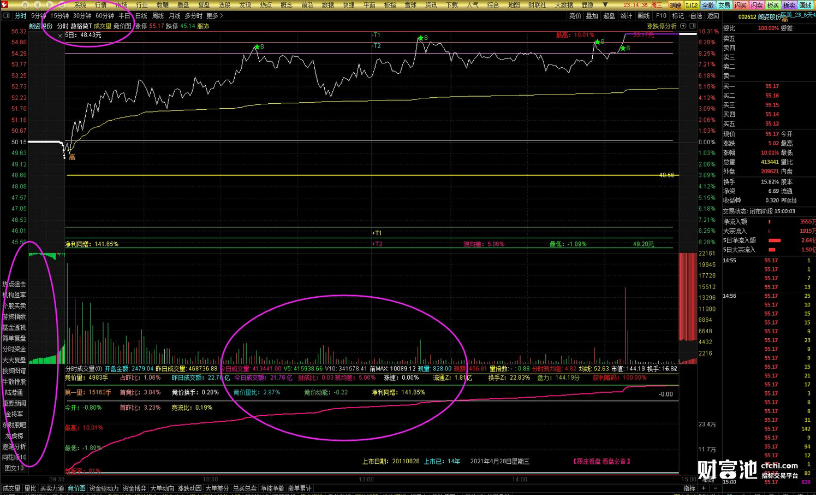Image resolution: width=816 pixels, height=495 pixels.
Task: Open 游资指数 in the left sidebar
Action: pyautogui.click(x=14, y=316)
